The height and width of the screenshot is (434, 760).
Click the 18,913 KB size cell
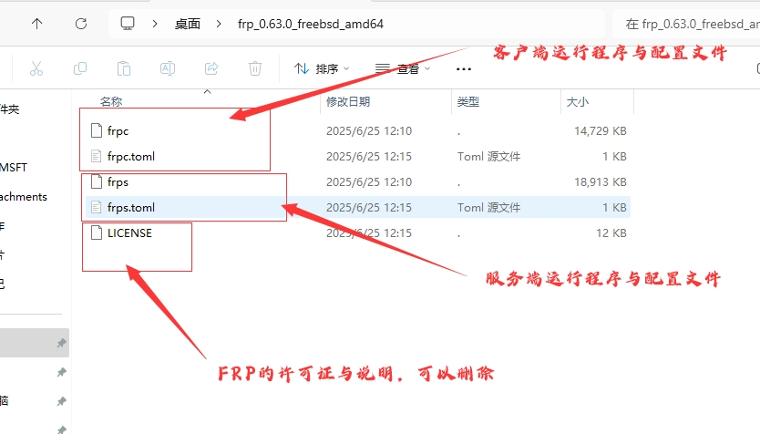point(600,181)
